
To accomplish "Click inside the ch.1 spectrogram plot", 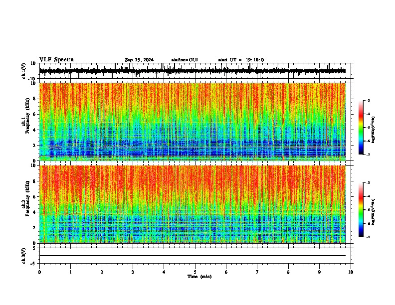I will click(x=193, y=122).
